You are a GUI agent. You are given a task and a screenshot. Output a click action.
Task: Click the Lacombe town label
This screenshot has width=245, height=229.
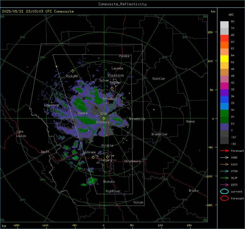click(x=117, y=68)
